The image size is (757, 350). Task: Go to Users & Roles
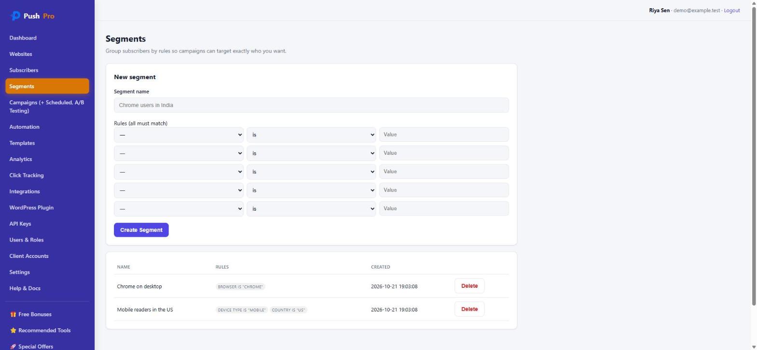click(x=47, y=240)
